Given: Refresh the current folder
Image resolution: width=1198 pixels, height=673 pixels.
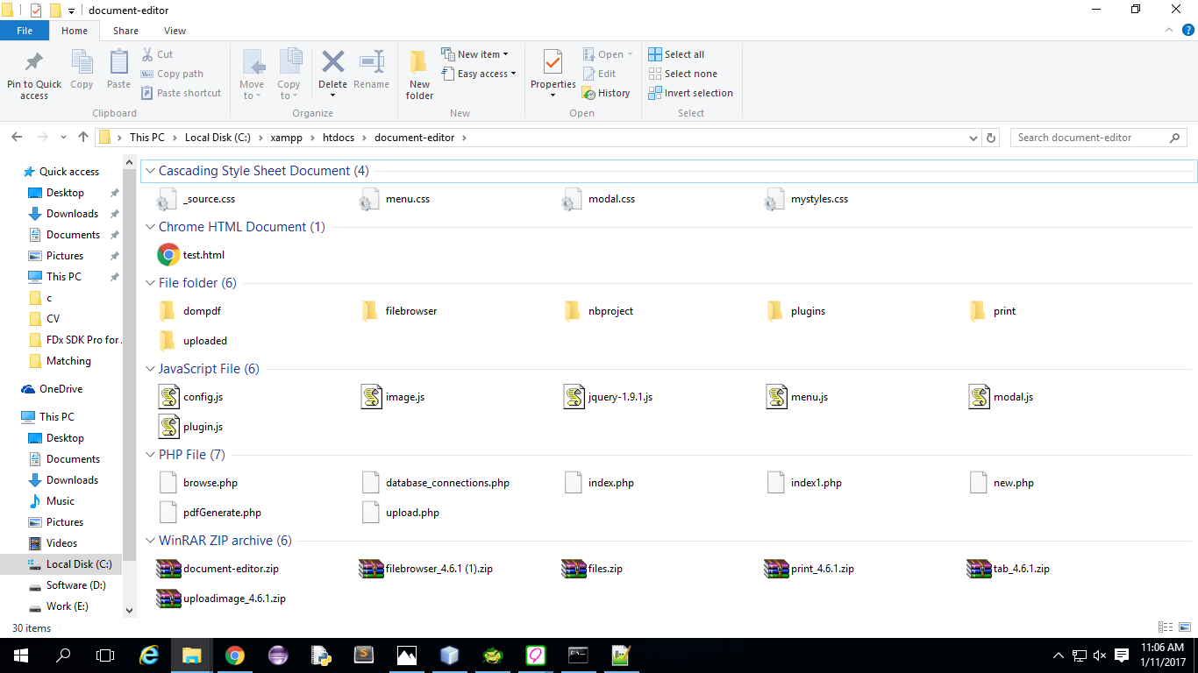Looking at the screenshot, I should 991,138.
